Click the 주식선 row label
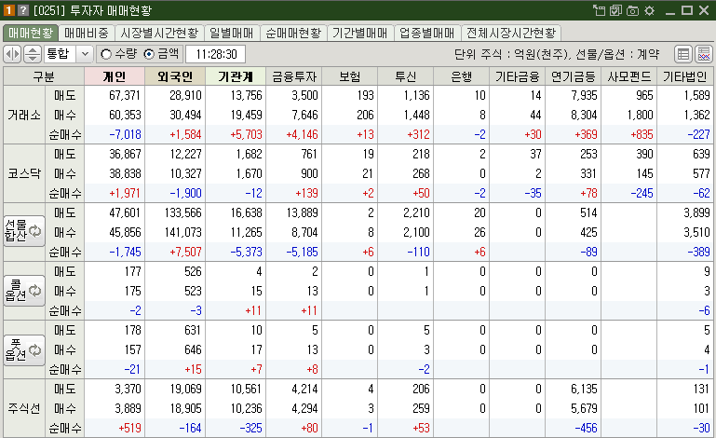Screen dimensions: 716x438 click(24, 408)
